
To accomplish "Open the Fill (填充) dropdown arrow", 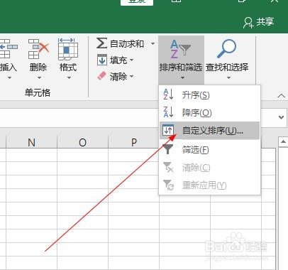I will coord(132,60).
